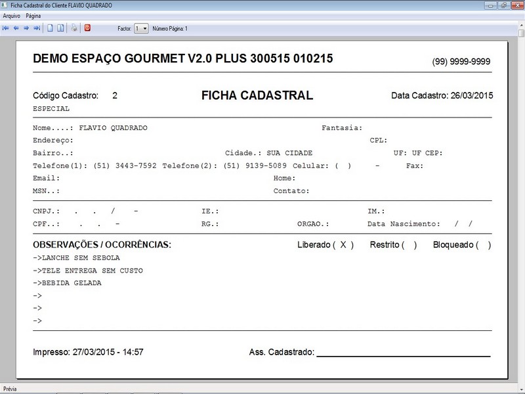Viewport: 525px width, 394px height.
Task: Switch to two-page view
Action: [x=60, y=28]
